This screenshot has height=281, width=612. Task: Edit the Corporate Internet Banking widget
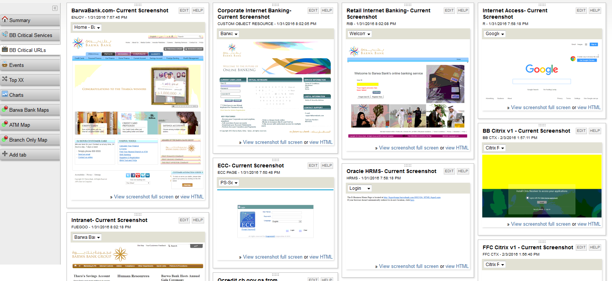pos(313,10)
